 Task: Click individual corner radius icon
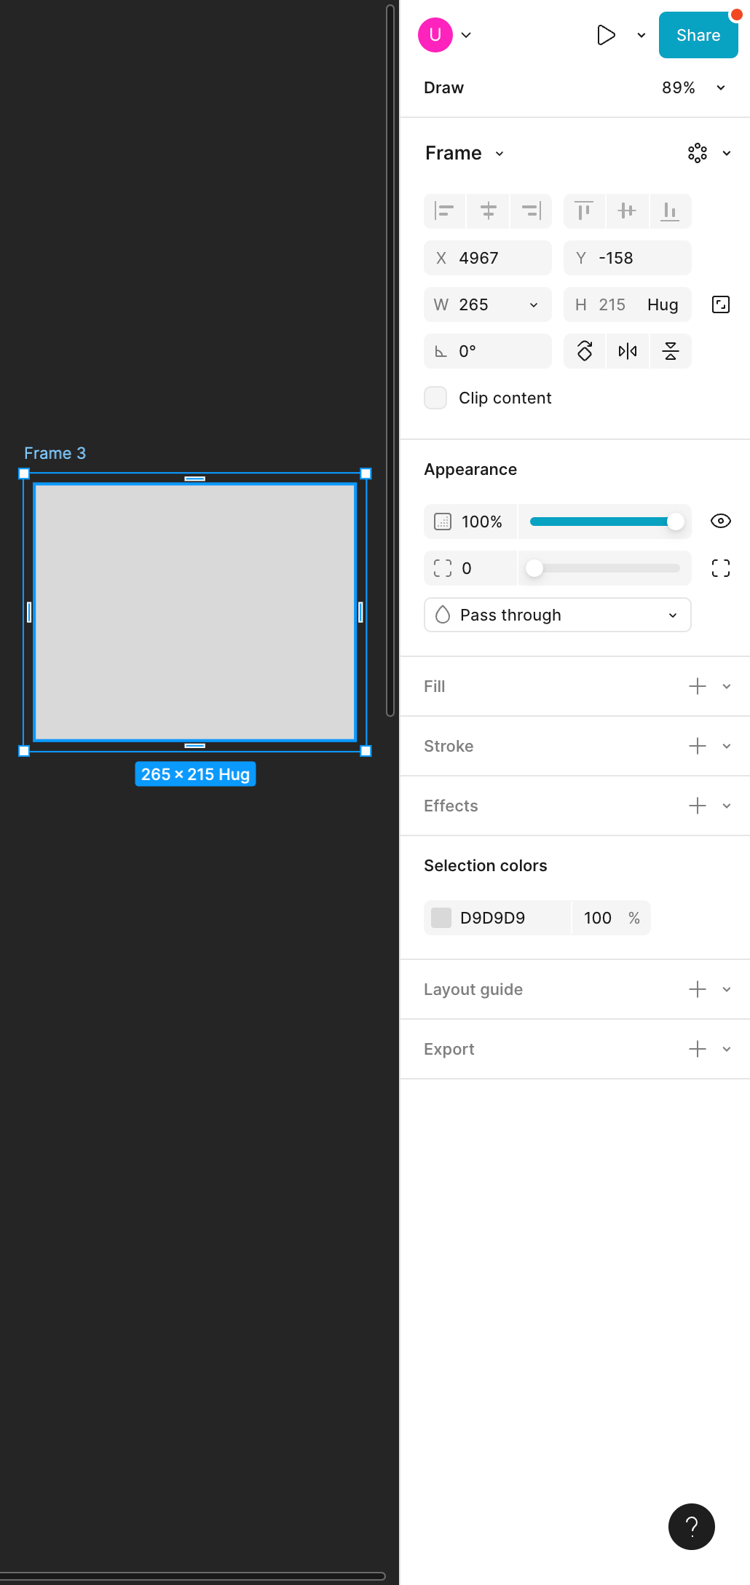pos(721,568)
